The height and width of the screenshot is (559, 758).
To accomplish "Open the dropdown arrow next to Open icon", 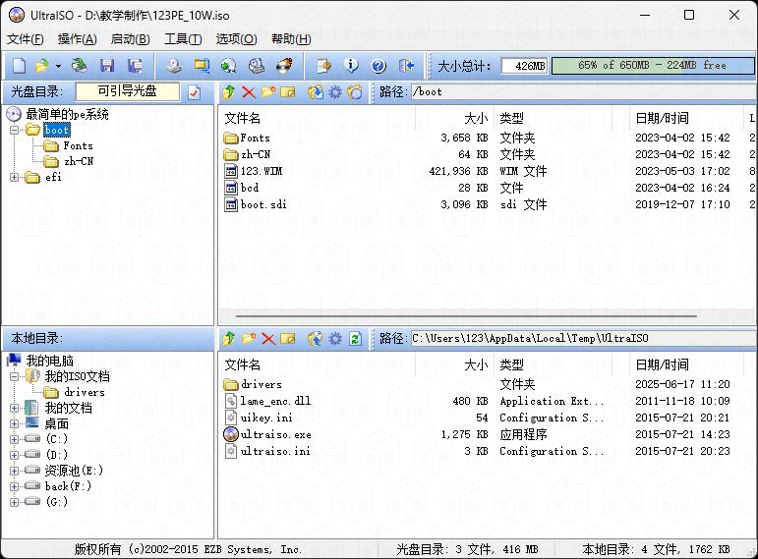I will coord(58,66).
